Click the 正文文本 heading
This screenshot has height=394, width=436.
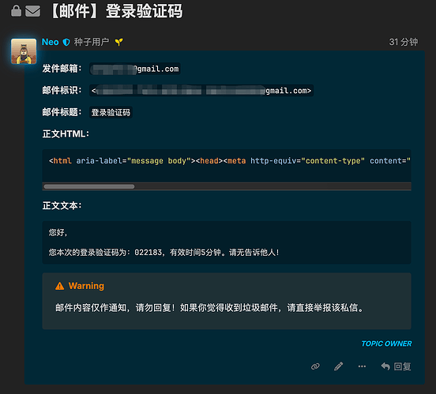click(x=62, y=206)
